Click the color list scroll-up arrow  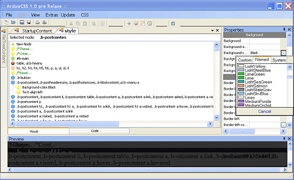[x=290, y=67]
